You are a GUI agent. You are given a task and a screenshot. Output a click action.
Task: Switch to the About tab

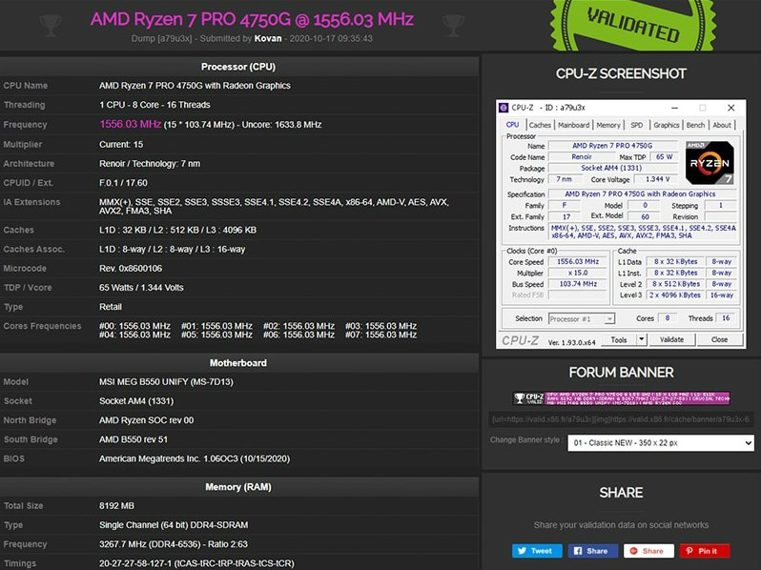tap(722, 125)
